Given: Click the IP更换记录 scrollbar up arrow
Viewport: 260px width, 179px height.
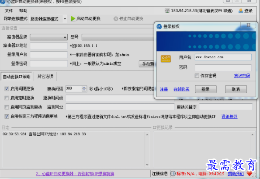Looking at the screenshot, I should click(253, 135).
